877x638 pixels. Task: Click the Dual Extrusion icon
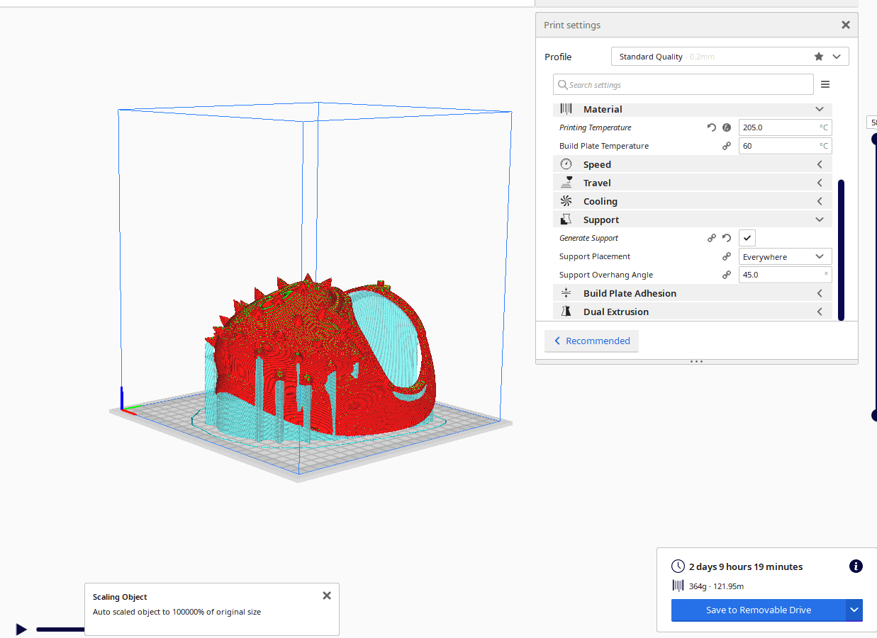565,311
